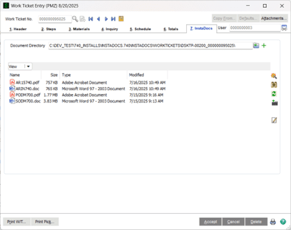Click the binoculars find icon
Image resolution: width=291 pixels, height=230 pixels.
coord(274,85)
